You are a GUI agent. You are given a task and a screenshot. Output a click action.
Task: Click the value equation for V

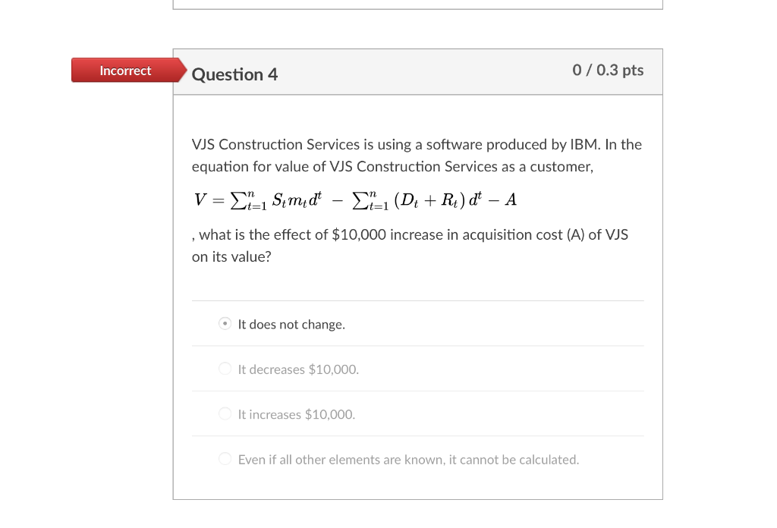pos(354,199)
